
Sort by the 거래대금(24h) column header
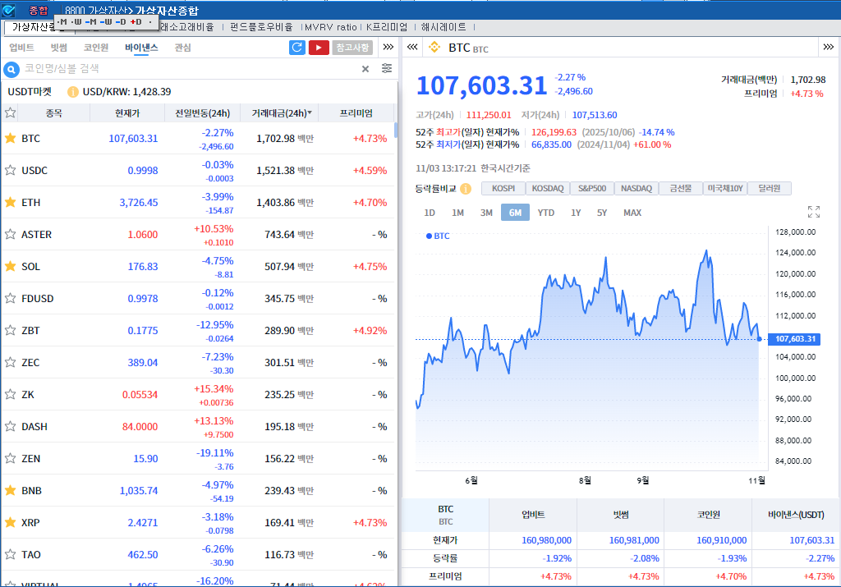pyautogui.click(x=281, y=113)
